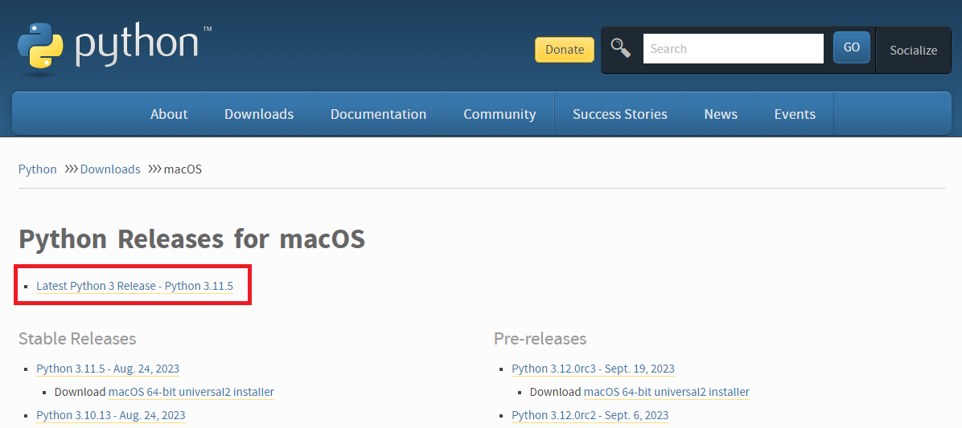Click the Python Releases for macOS heading
The height and width of the screenshot is (428, 962).
(x=192, y=238)
